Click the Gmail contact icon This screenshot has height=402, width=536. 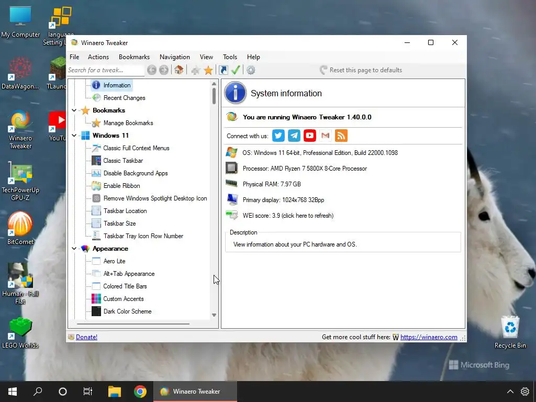pyautogui.click(x=326, y=136)
